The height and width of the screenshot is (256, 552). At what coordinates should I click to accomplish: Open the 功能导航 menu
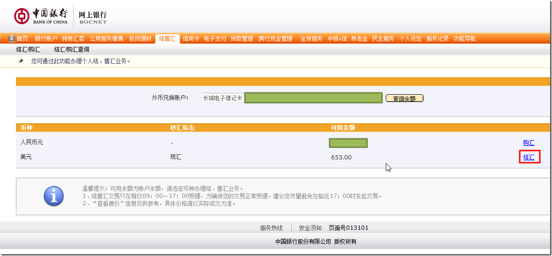(465, 39)
